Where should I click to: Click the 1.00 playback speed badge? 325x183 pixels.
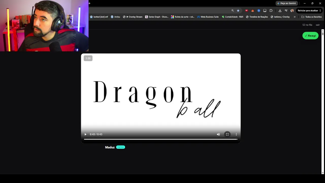[88, 58]
